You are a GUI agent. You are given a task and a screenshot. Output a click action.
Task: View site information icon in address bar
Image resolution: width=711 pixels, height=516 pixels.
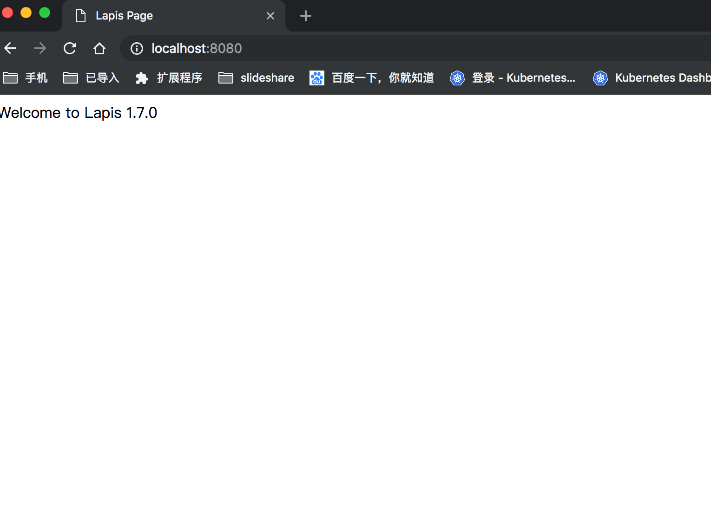click(137, 48)
